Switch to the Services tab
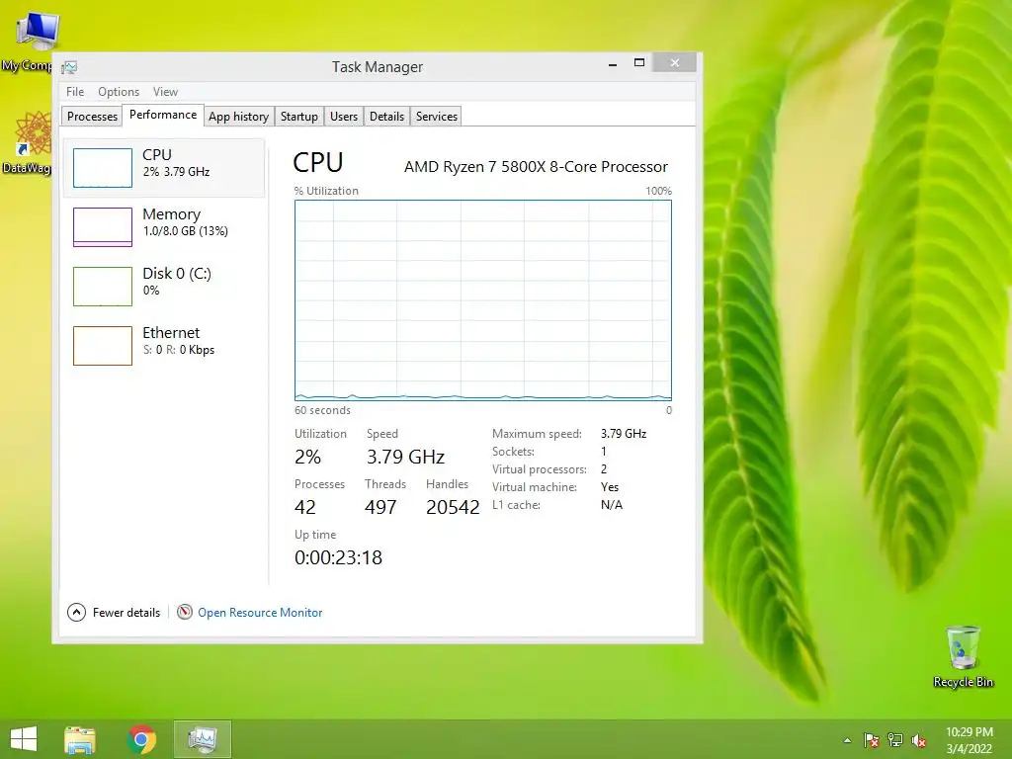Viewport: 1012px width, 759px height. [x=436, y=117]
